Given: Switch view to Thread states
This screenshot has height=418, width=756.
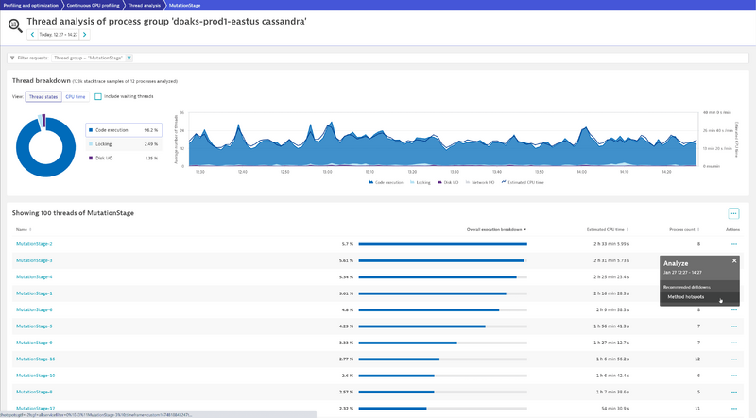Looking at the screenshot, I should pos(43,96).
